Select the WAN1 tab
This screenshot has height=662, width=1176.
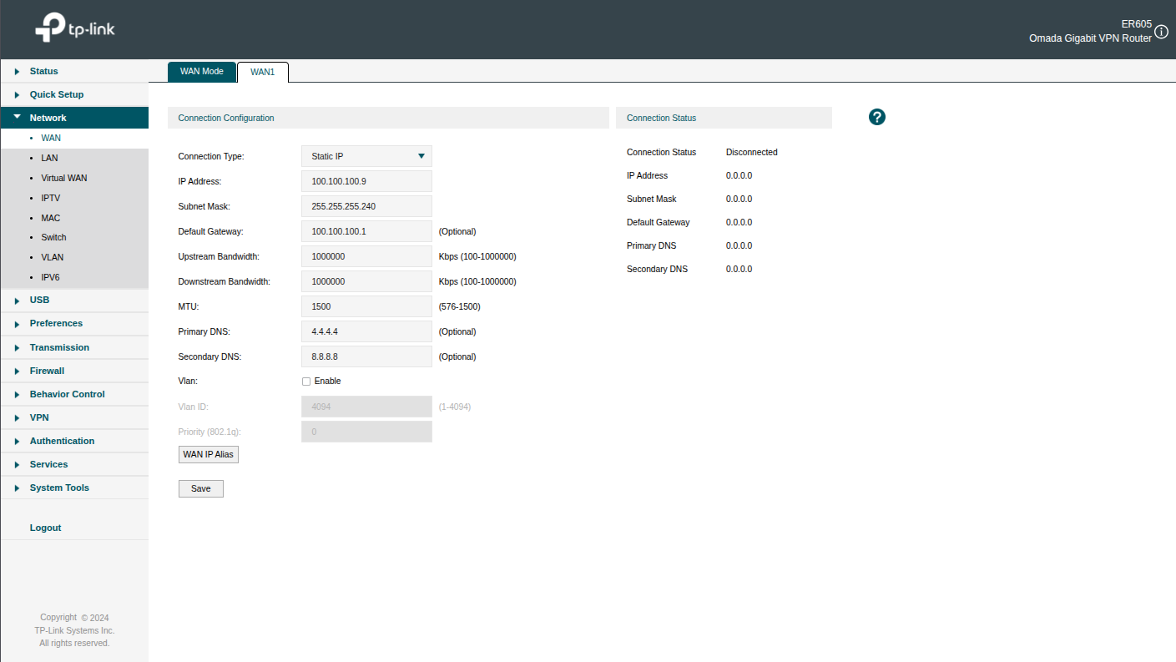click(x=263, y=72)
